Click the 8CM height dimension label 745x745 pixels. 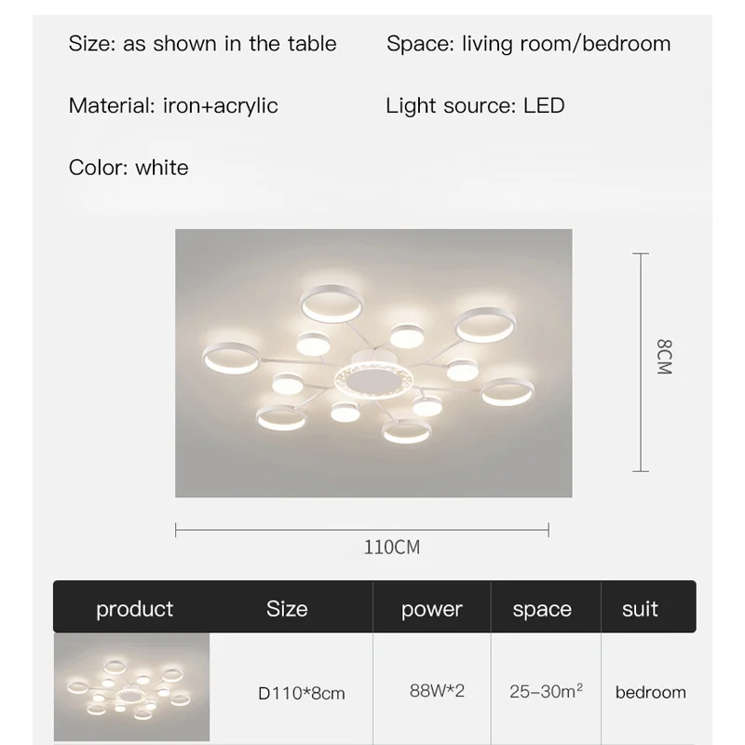(663, 357)
